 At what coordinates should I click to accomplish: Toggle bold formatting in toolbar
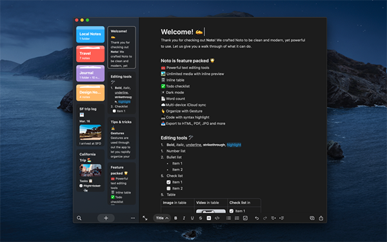(x=175, y=218)
